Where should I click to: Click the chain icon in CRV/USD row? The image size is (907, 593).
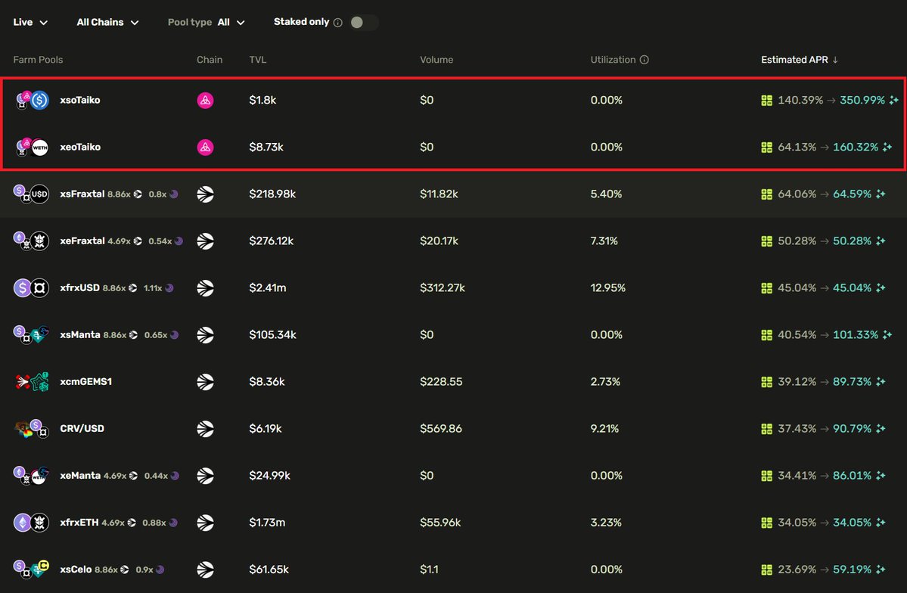click(x=205, y=428)
